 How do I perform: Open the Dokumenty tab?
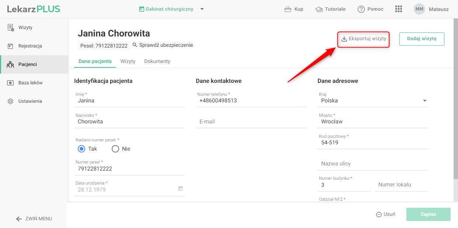pyautogui.click(x=157, y=62)
